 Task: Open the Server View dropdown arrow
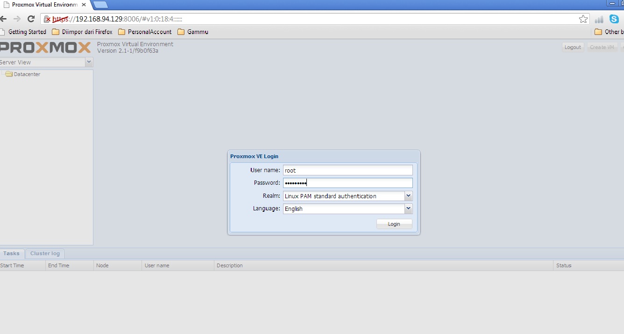pyautogui.click(x=89, y=62)
